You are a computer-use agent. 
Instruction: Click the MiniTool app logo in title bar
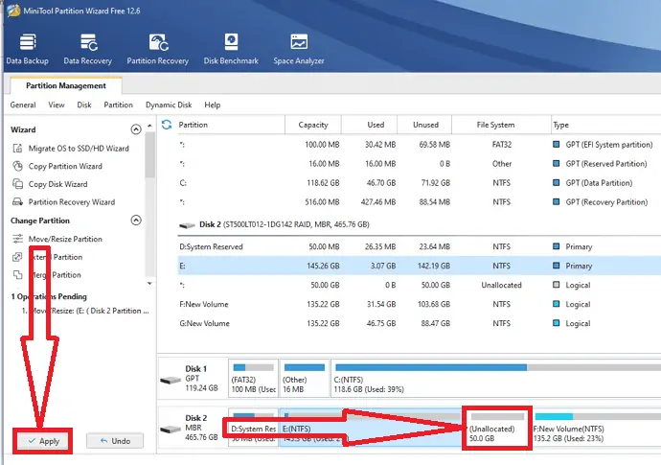[x=13, y=11]
